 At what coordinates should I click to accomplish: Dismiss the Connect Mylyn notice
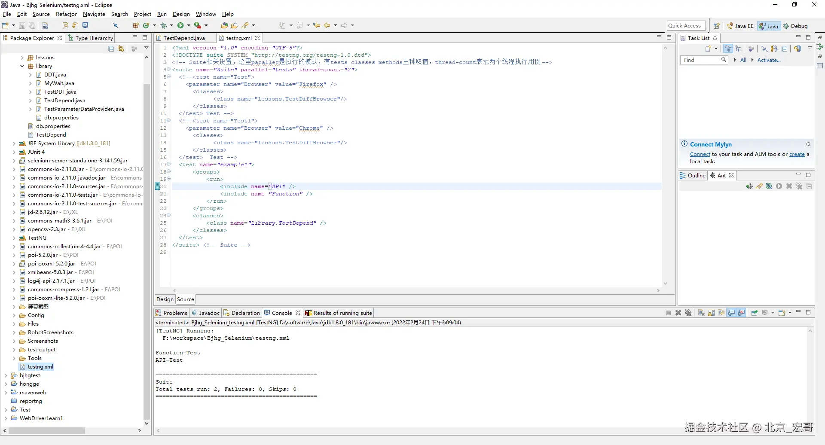[x=808, y=144]
